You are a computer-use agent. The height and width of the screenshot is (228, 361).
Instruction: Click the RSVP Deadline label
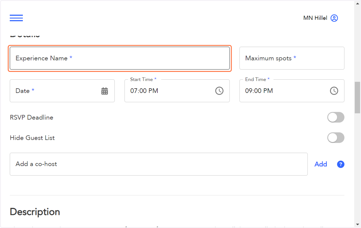point(32,118)
